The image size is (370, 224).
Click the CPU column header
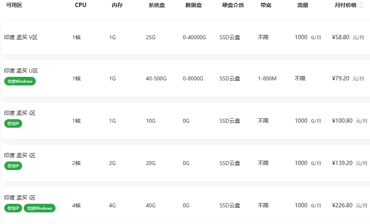click(x=81, y=5)
